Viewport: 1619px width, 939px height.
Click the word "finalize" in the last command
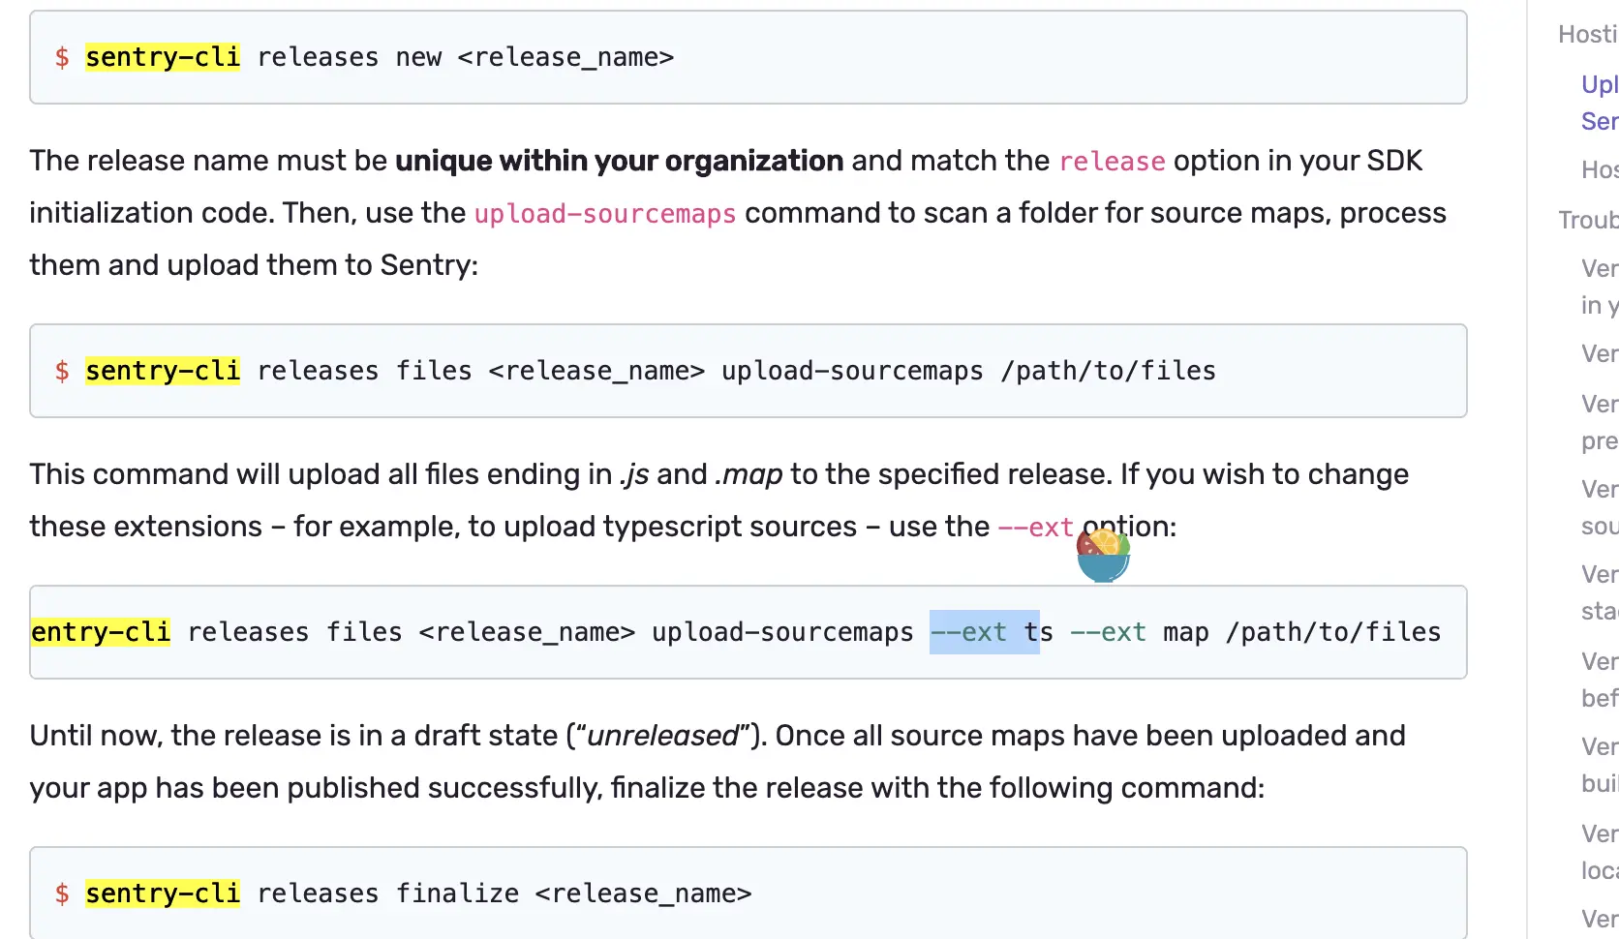[457, 894]
